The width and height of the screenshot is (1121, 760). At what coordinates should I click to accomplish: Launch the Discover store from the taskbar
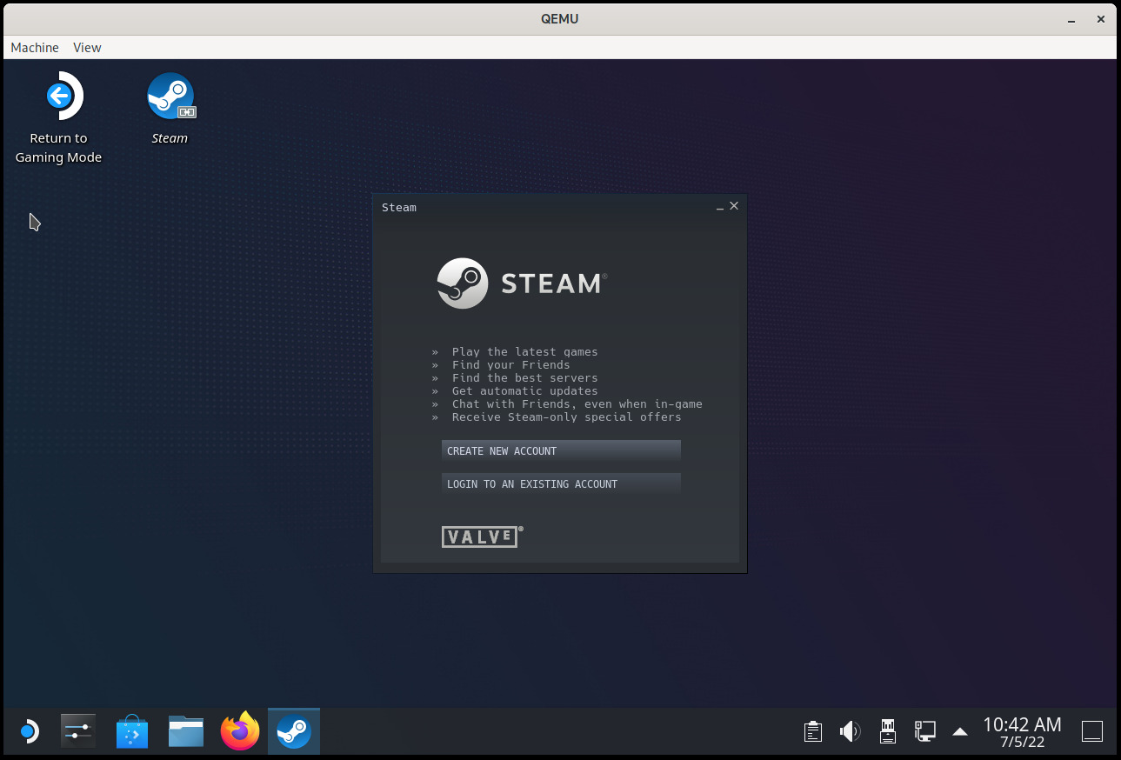coord(132,731)
